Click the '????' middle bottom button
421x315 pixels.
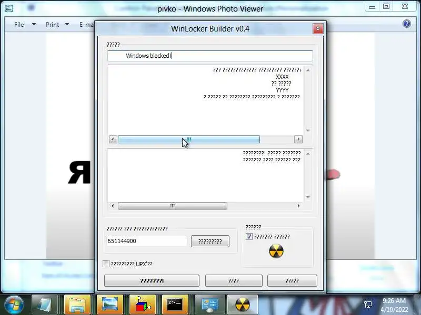pos(234,281)
